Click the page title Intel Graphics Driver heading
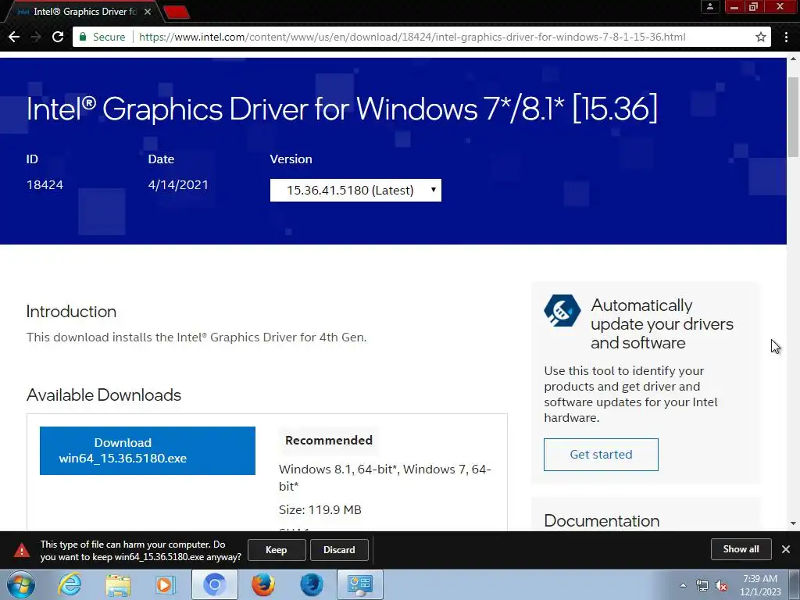 coord(342,109)
